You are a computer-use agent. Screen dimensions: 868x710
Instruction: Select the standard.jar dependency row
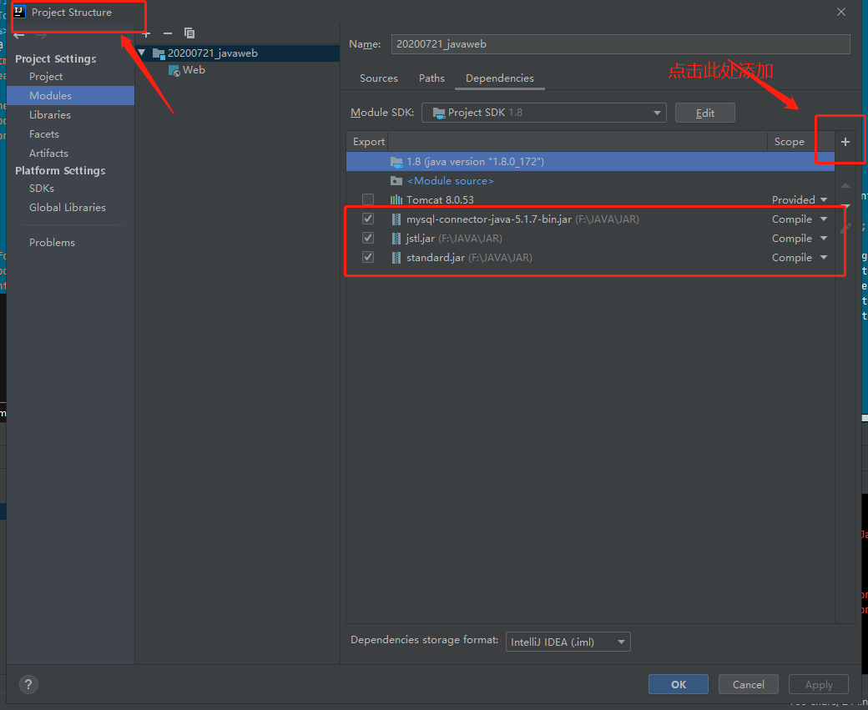tap(590, 258)
